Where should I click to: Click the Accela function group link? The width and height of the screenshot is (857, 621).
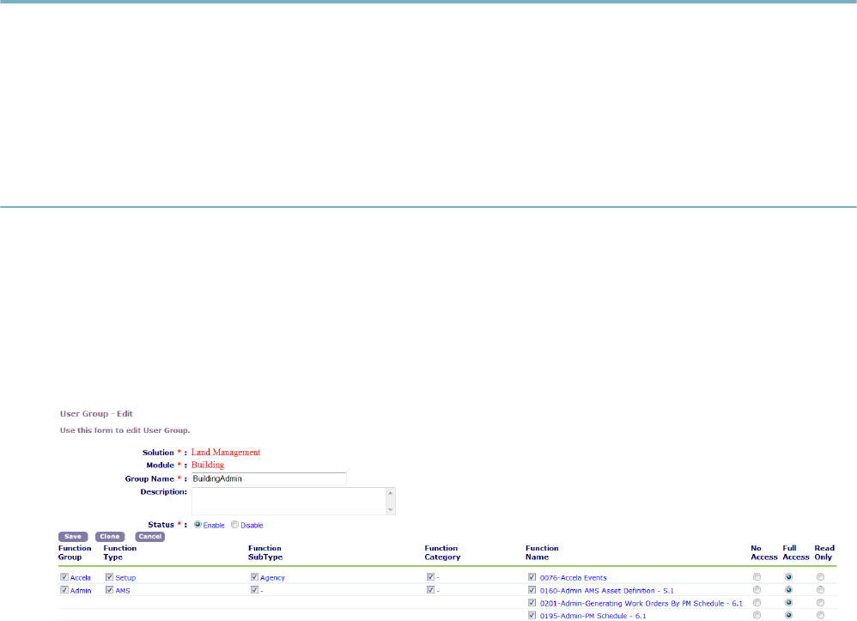[x=81, y=578]
